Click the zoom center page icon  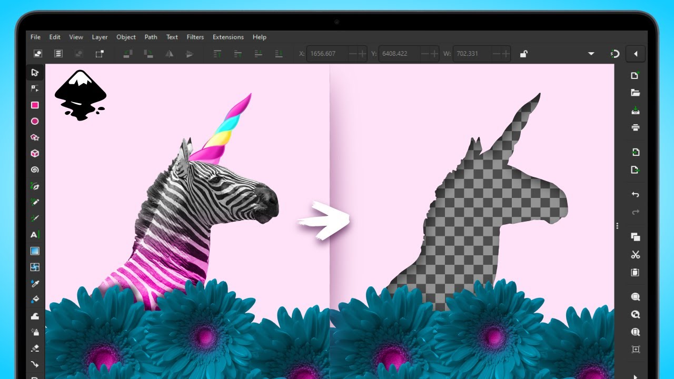pyautogui.click(x=636, y=349)
